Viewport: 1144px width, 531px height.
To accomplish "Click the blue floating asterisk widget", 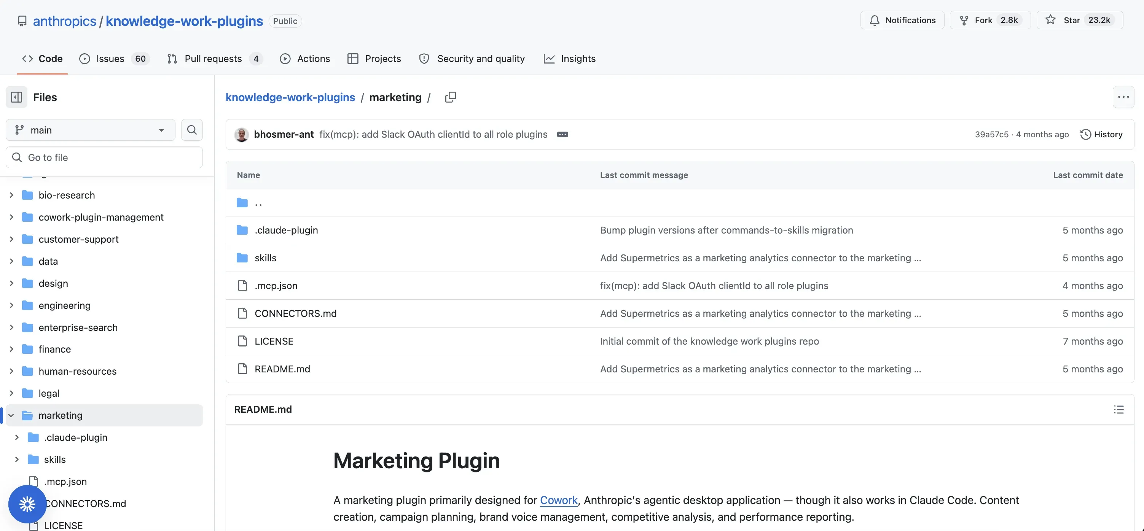I will tap(27, 504).
